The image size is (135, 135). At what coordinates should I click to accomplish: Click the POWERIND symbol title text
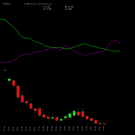tap(7, 4)
